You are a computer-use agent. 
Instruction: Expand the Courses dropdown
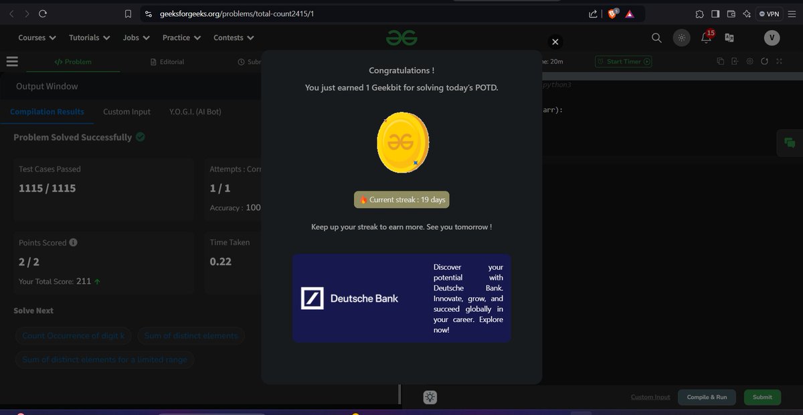pyautogui.click(x=37, y=37)
